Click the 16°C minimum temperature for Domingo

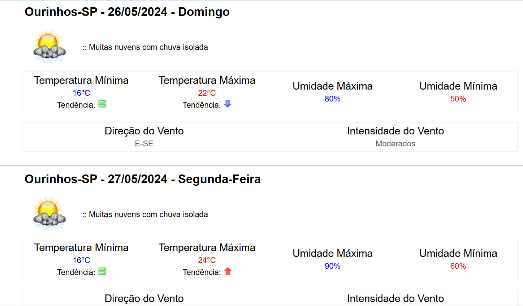click(x=81, y=93)
